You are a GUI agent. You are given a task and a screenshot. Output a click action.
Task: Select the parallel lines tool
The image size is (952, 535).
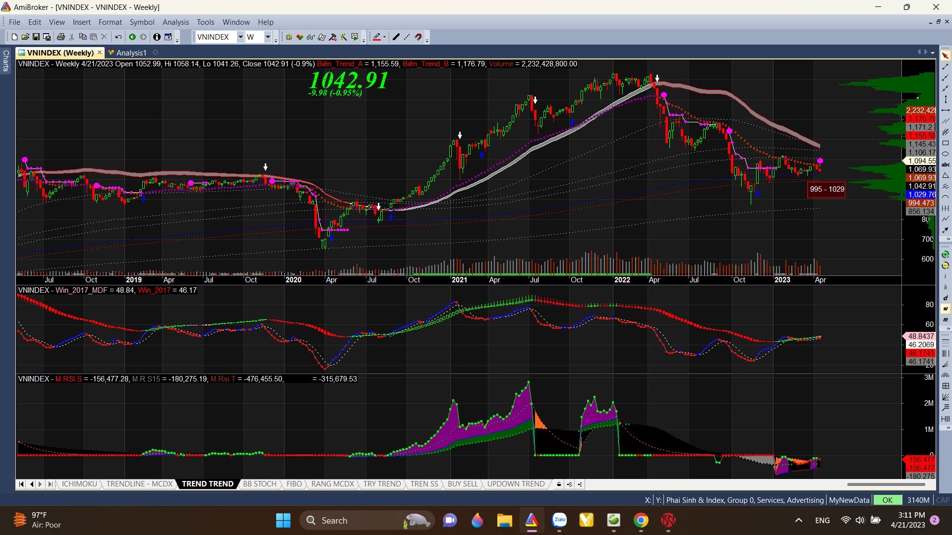[945, 121]
